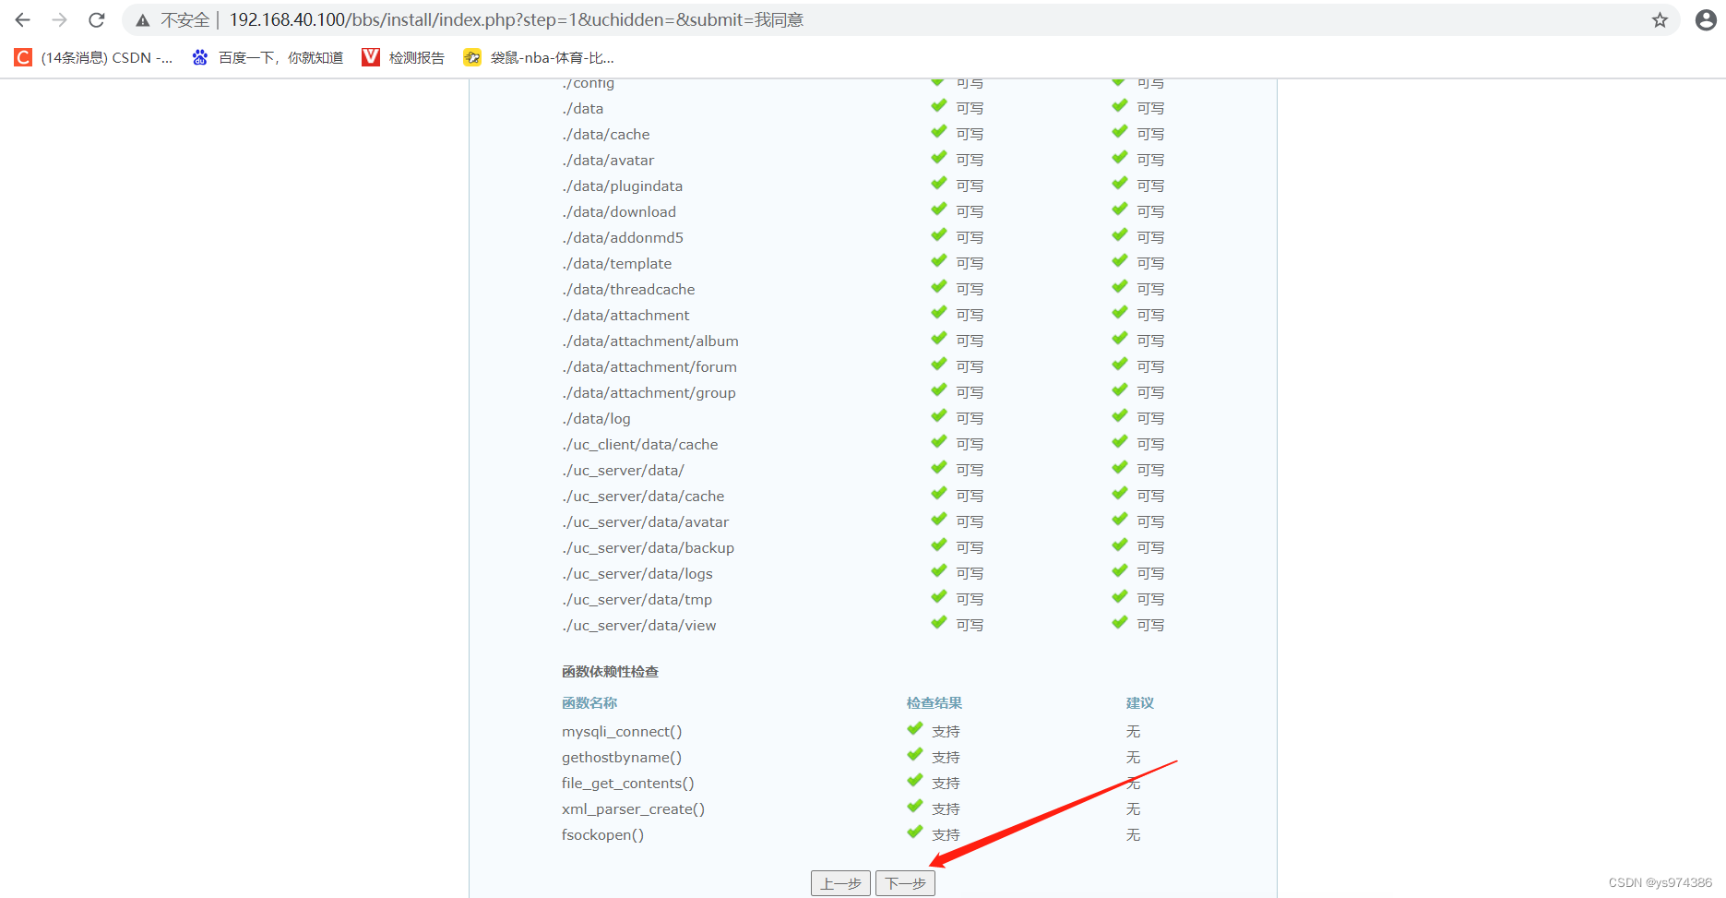Select the ./data/download directory text
Image resolution: width=1726 pixels, height=898 pixels.
[x=619, y=211]
